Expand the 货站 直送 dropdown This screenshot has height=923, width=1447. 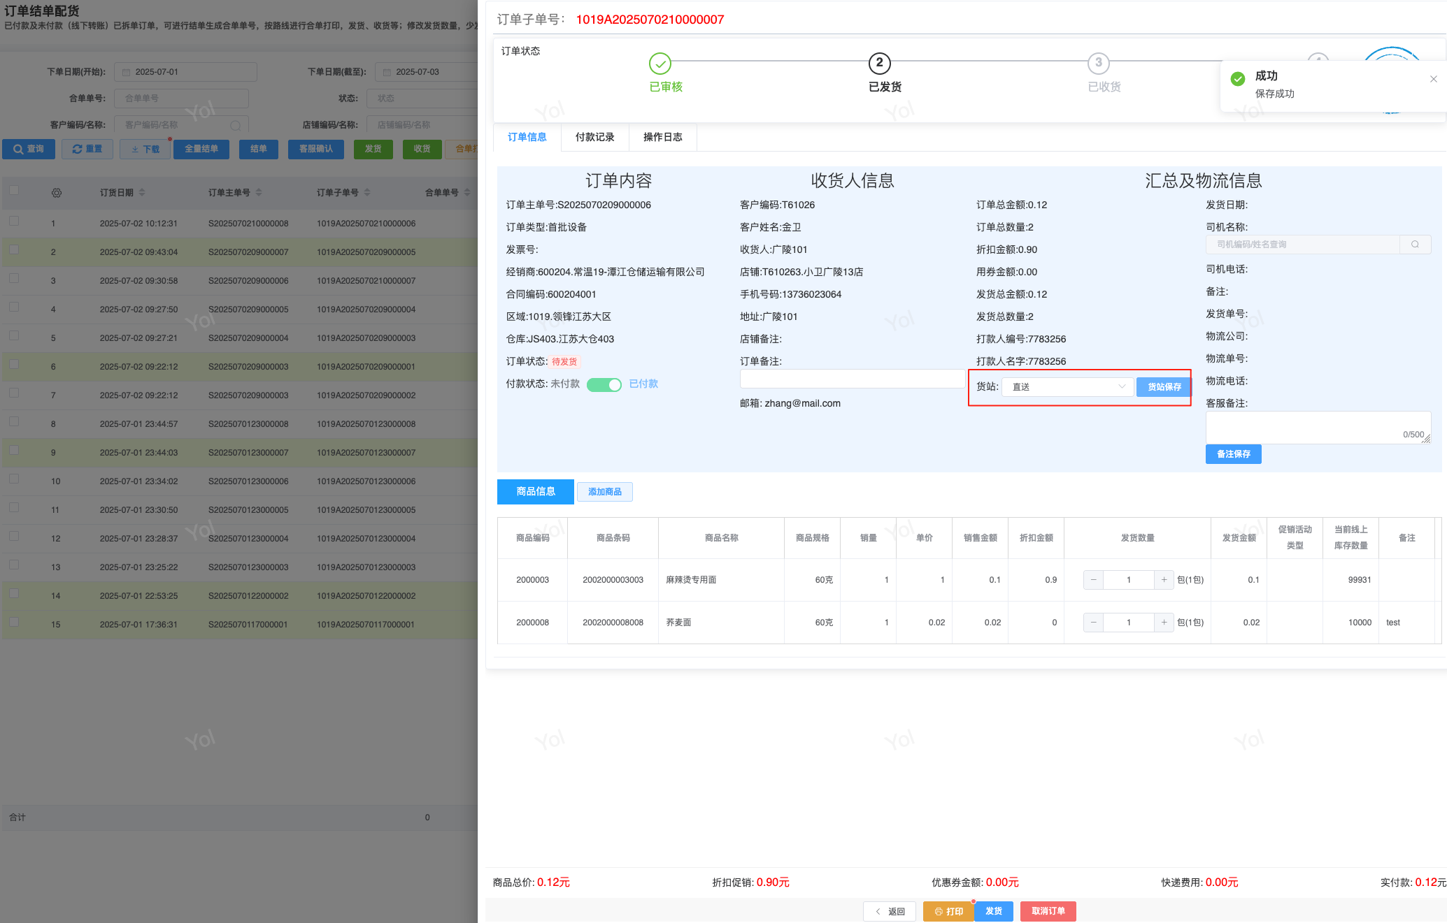tap(1067, 387)
